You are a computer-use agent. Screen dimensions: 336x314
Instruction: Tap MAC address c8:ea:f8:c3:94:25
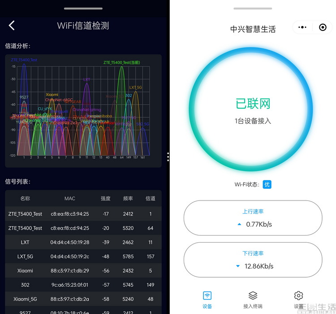[69, 214]
